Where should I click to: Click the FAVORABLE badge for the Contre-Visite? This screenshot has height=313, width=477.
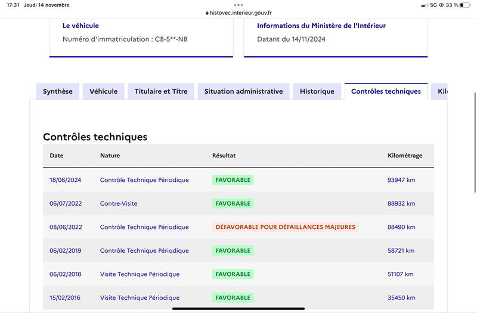pos(233,203)
